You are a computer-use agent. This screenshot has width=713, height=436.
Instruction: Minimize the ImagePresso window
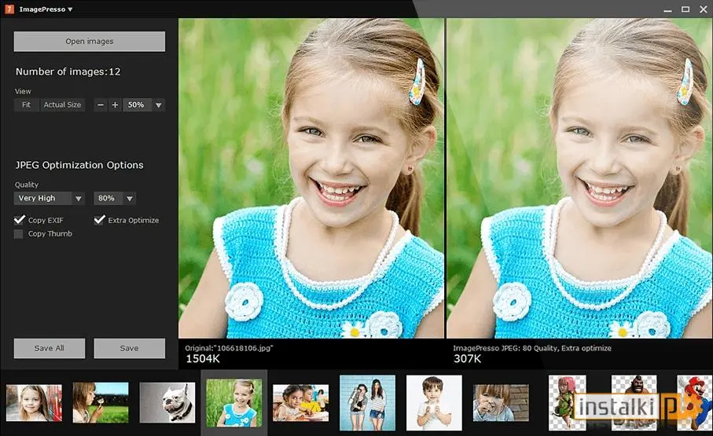click(667, 9)
